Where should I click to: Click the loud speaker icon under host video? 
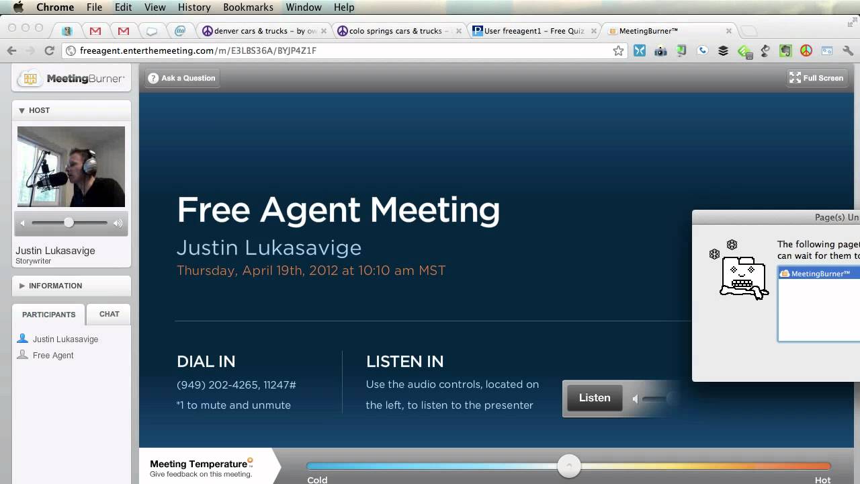tap(118, 223)
